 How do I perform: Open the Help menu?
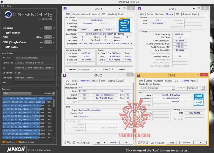coord(9,6)
